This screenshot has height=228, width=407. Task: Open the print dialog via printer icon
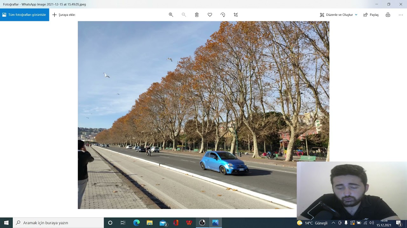(388, 15)
